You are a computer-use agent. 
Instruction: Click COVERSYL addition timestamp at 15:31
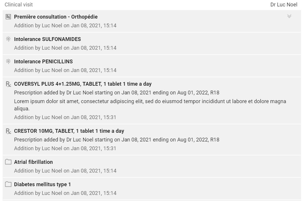(65, 117)
